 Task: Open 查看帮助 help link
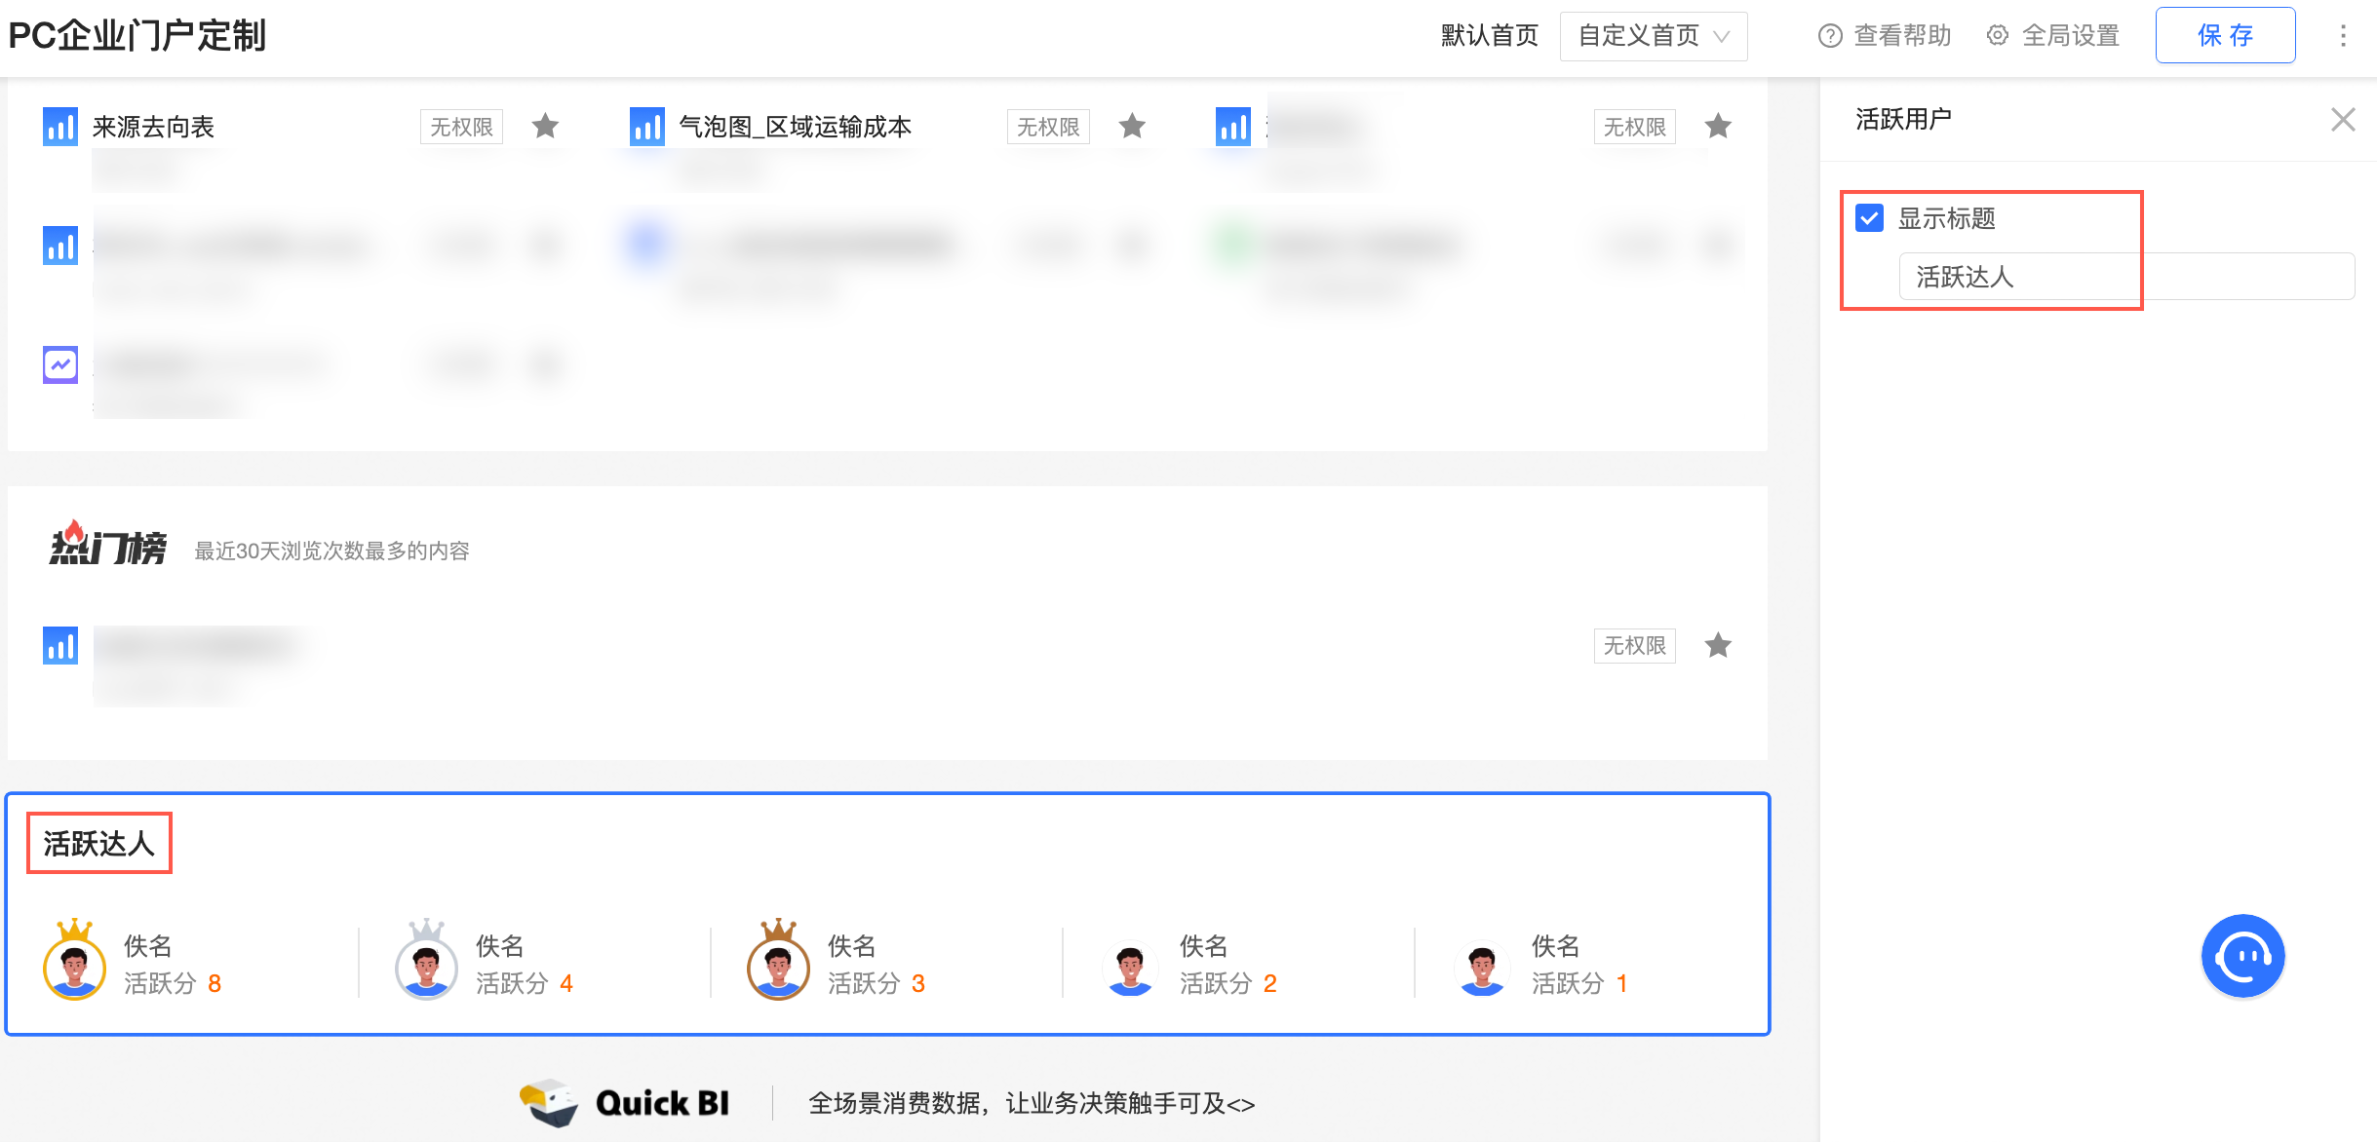tap(1885, 36)
